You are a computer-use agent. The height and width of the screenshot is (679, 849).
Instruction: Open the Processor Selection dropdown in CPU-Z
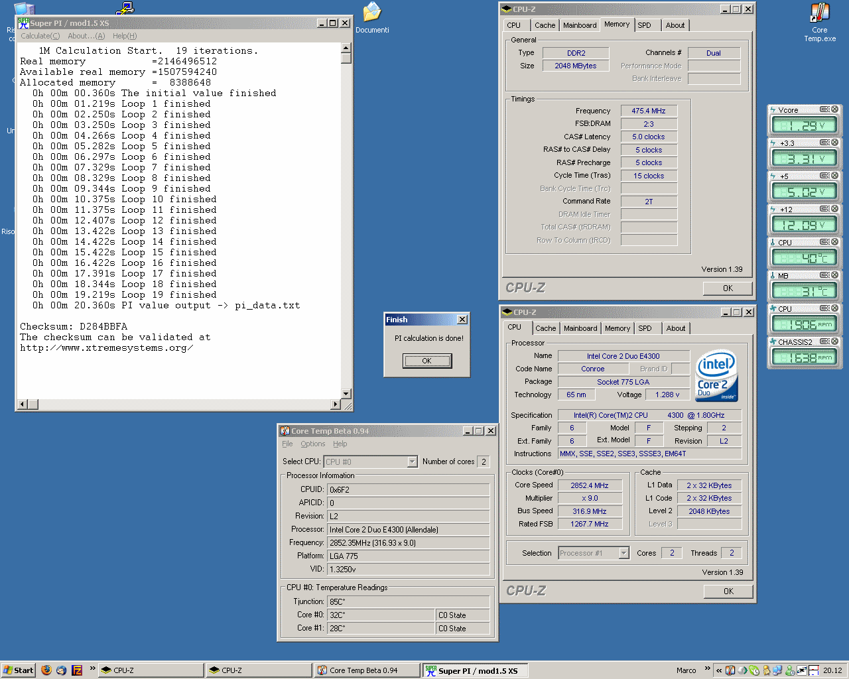623,553
